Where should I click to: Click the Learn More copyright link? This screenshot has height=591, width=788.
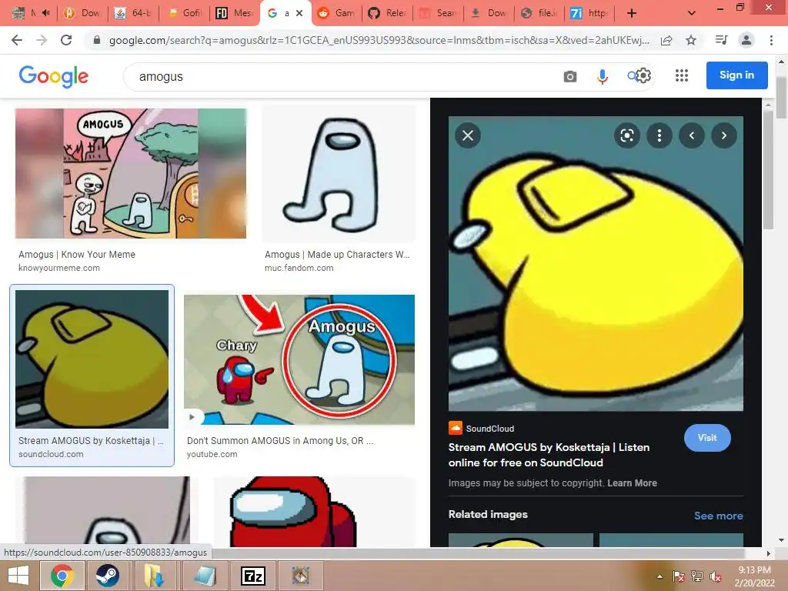tap(633, 483)
